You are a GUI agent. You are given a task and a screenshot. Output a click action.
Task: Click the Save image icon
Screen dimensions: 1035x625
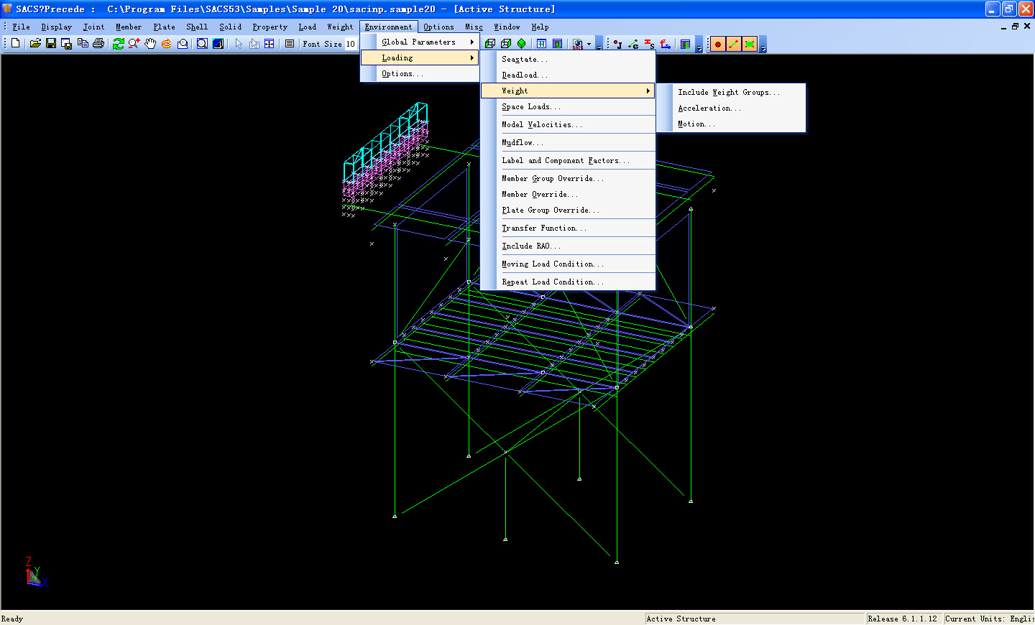(67, 44)
